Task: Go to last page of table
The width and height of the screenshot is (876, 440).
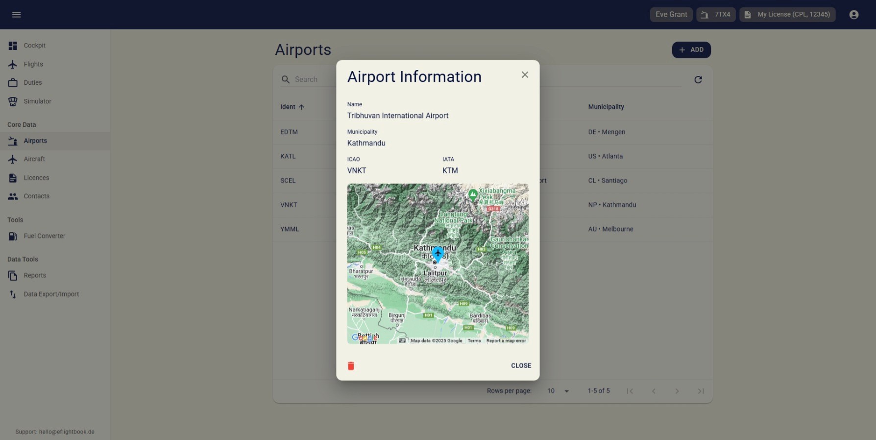Action: click(701, 391)
